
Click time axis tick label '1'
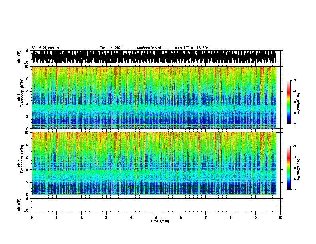(x=56, y=218)
